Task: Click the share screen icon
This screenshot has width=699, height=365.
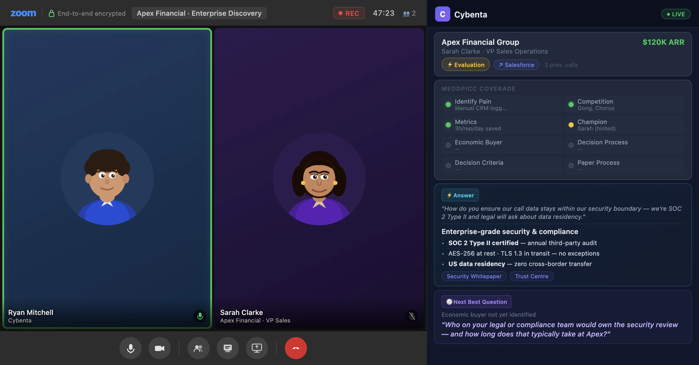Action: (257, 348)
